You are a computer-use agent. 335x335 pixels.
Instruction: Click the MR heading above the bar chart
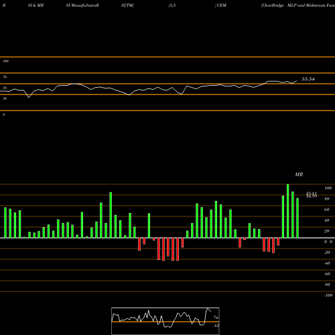pyautogui.click(x=299, y=174)
